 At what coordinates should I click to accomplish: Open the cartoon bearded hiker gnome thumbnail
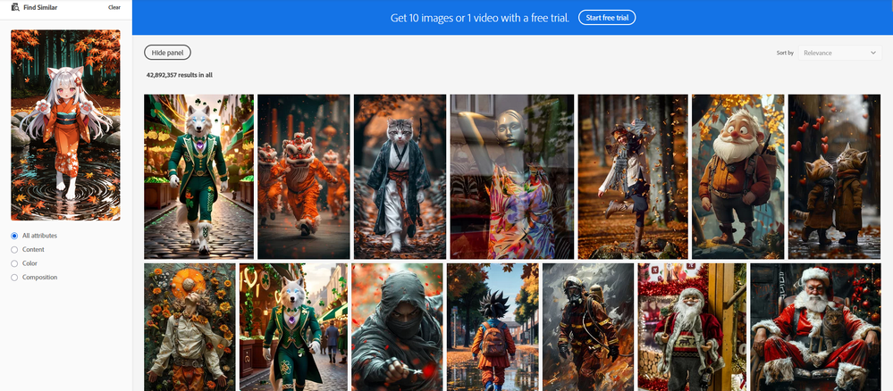pyautogui.click(x=738, y=177)
